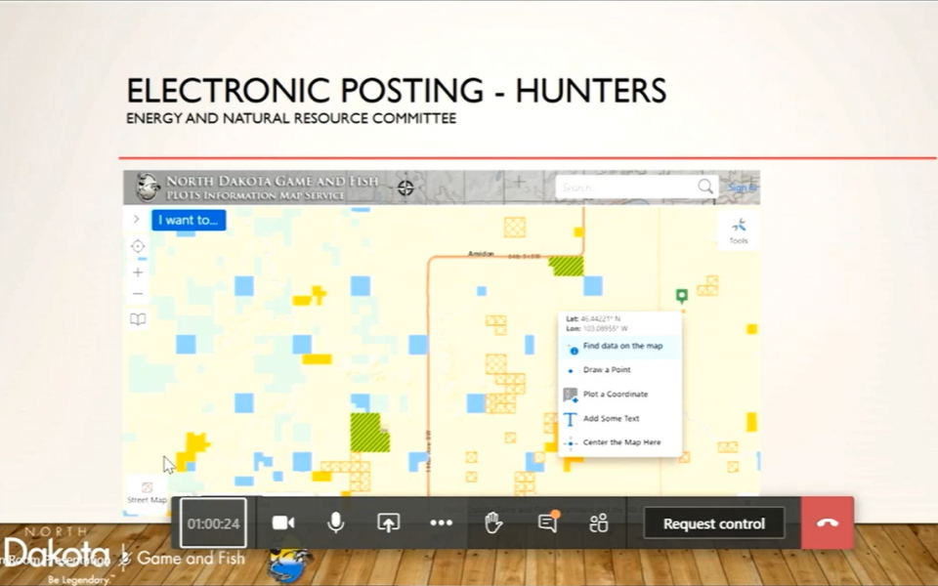Zoom out on the map
The image size is (938, 586).
(138, 294)
